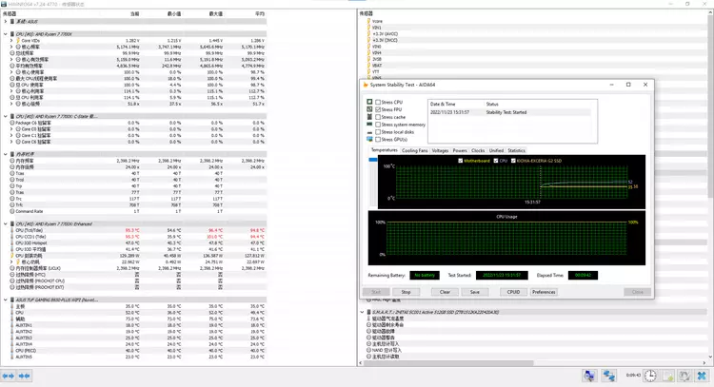Image resolution: width=714 pixels, height=387 pixels.
Task: Enable the Stress local disks checkbox
Action: [378, 132]
